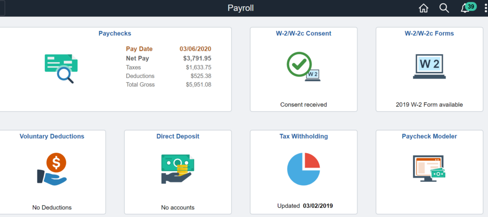The width and height of the screenshot is (488, 217).
Task: Click the W 2 laptop icon
Action: [429, 67]
